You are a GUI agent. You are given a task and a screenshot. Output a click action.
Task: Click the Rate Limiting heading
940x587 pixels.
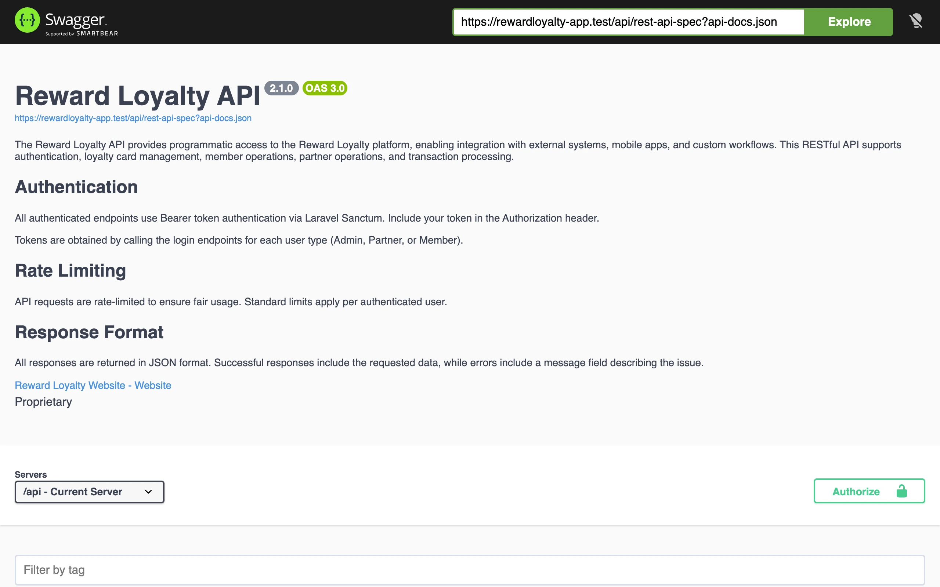(x=70, y=271)
